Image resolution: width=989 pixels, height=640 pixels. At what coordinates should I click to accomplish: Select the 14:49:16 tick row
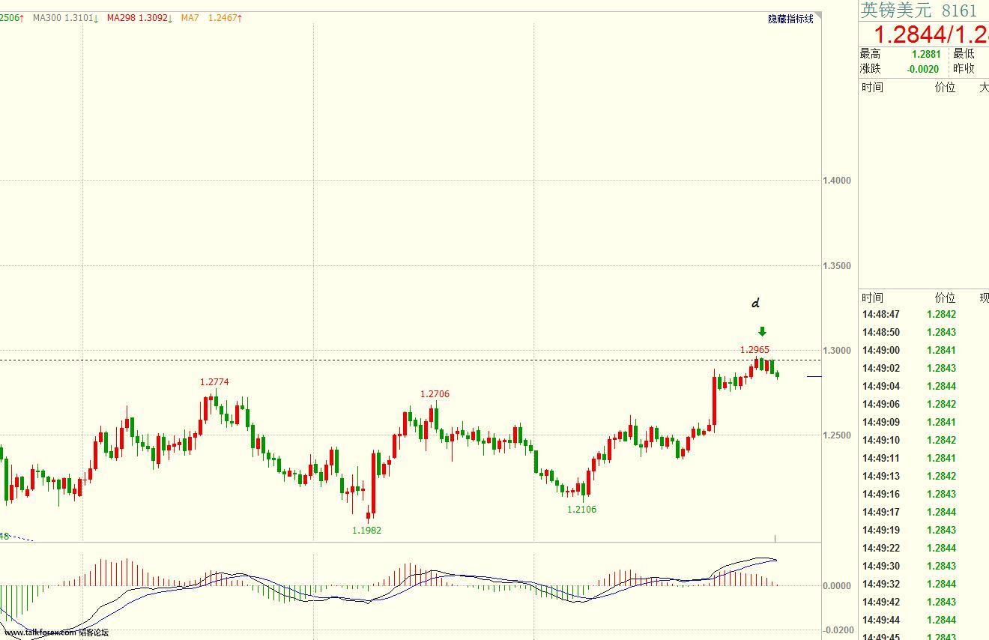(x=924, y=495)
